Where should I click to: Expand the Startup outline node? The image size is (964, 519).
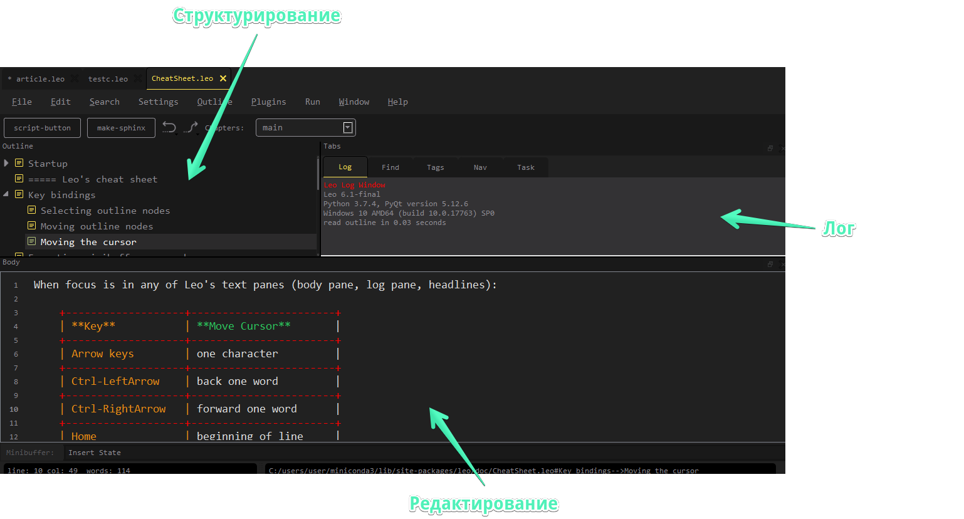(6, 163)
